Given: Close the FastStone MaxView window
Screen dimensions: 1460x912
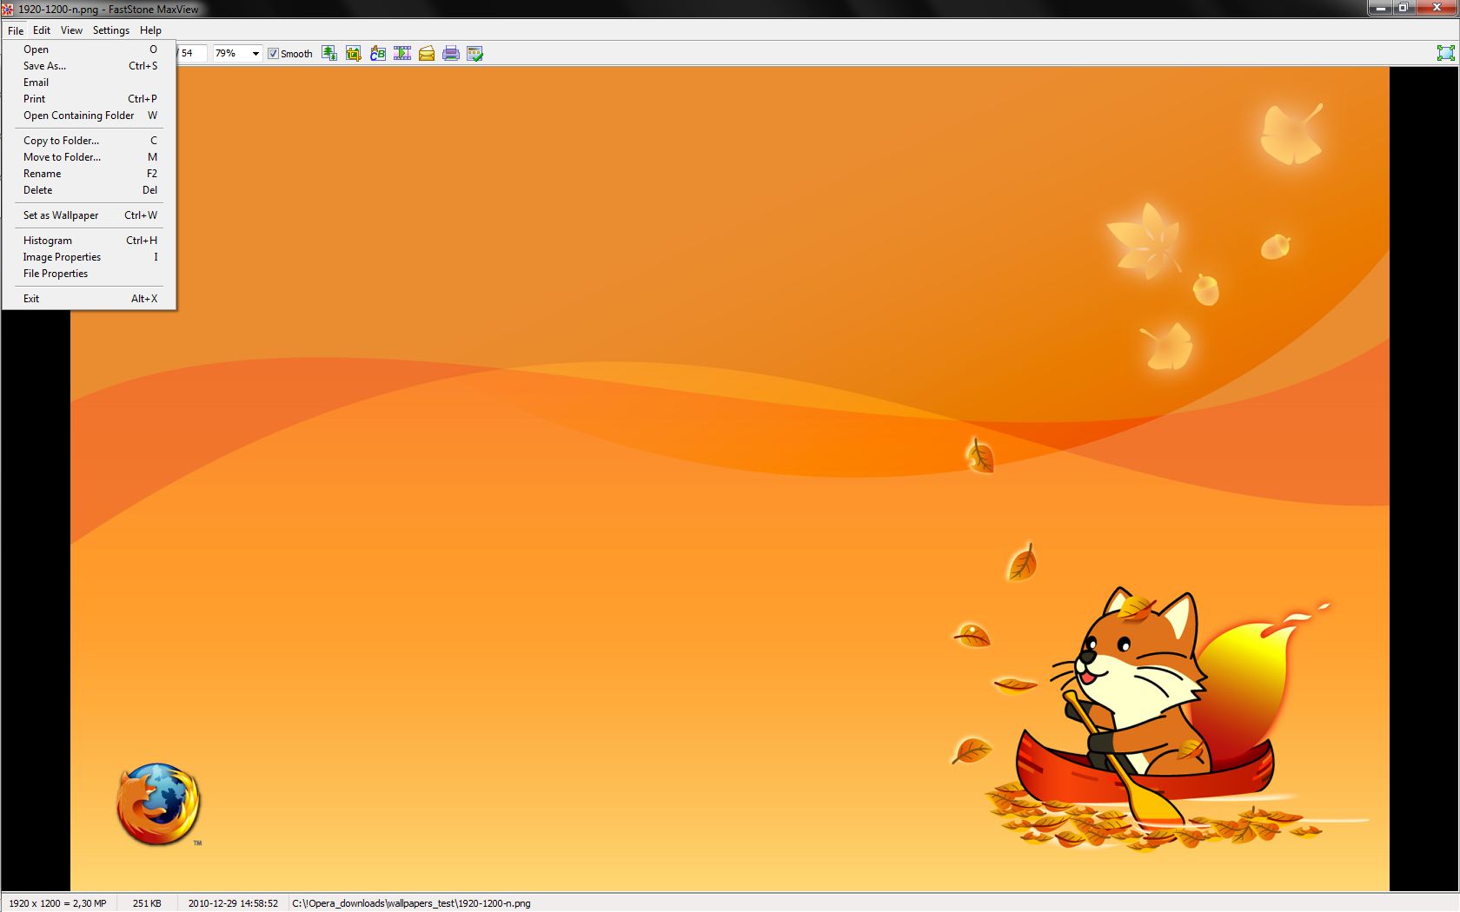Looking at the screenshot, I should point(1437,8).
